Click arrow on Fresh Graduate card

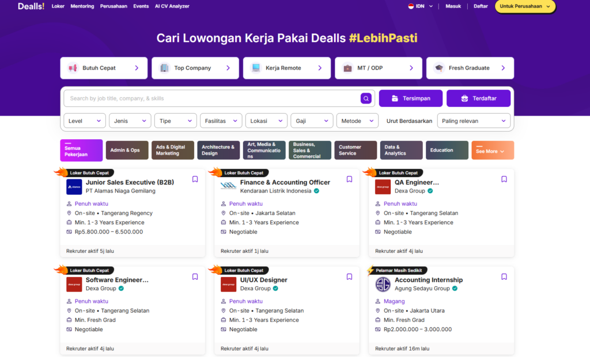(x=503, y=68)
